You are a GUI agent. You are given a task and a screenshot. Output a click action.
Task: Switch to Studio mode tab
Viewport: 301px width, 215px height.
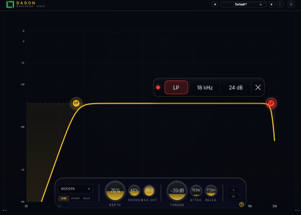click(x=75, y=198)
